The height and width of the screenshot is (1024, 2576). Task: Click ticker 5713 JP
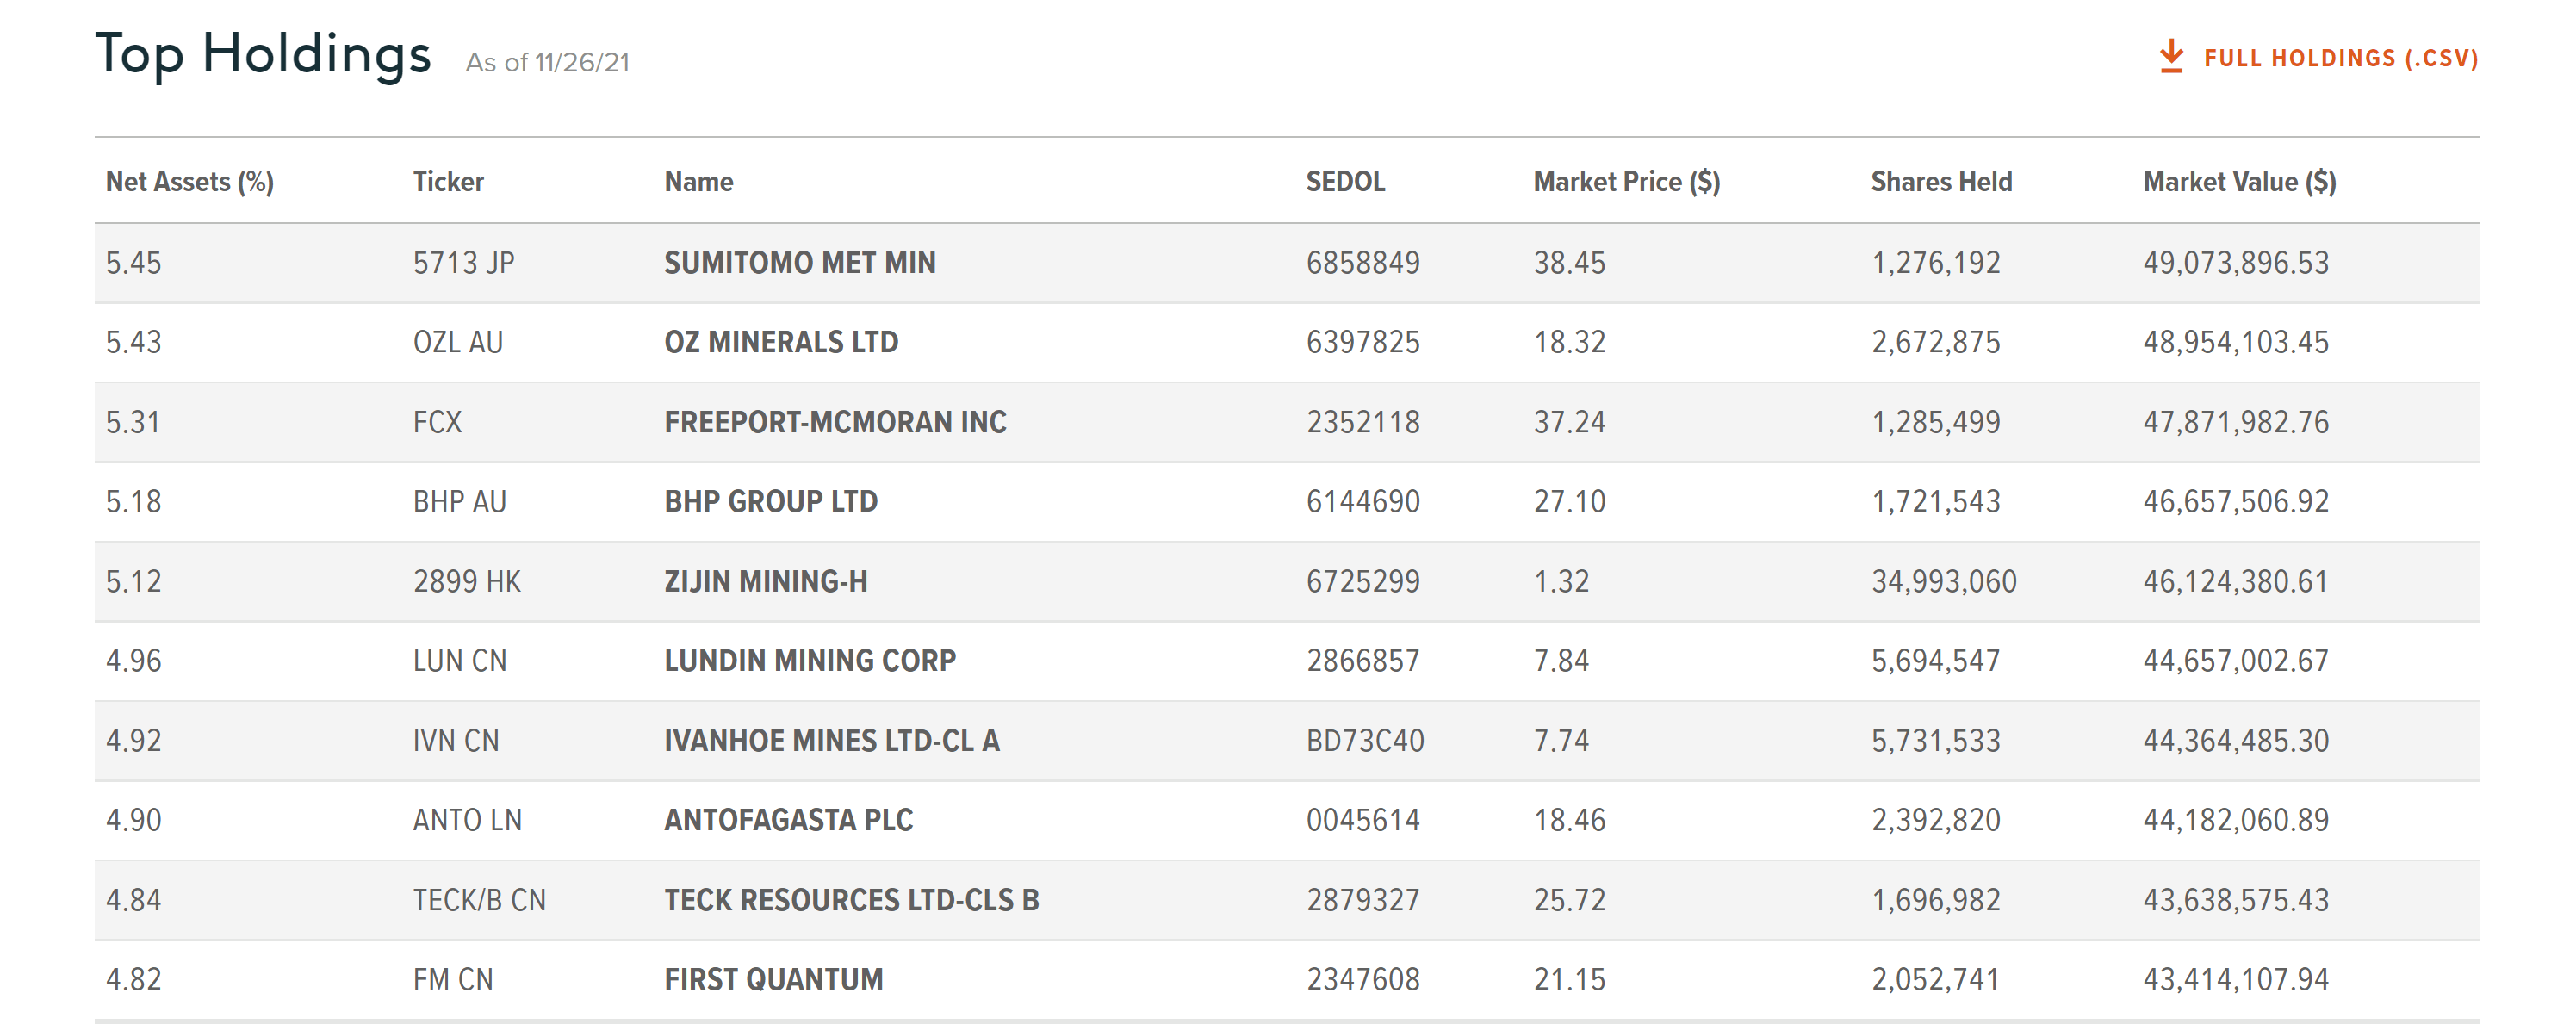point(463,262)
